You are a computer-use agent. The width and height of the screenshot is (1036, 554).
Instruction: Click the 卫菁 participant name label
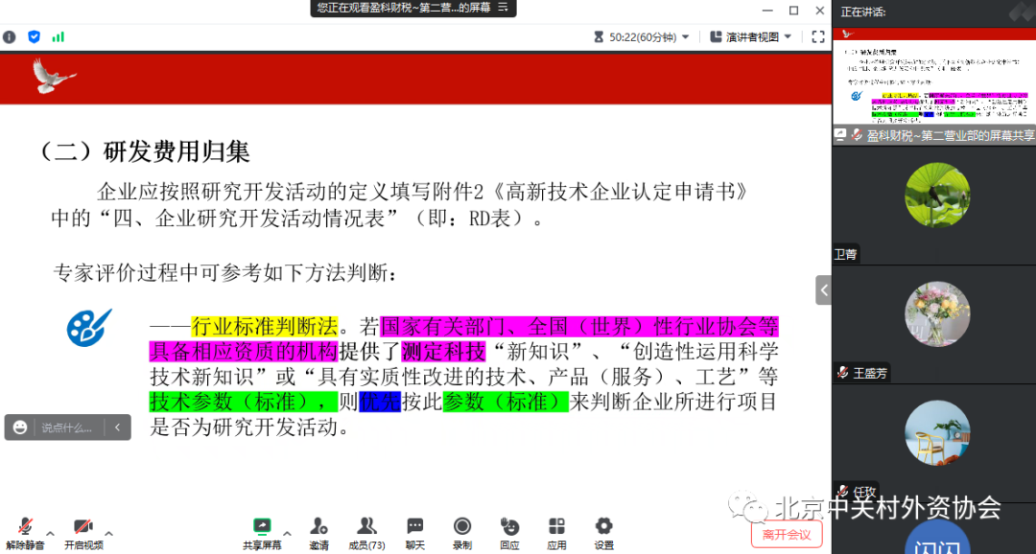point(846,254)
